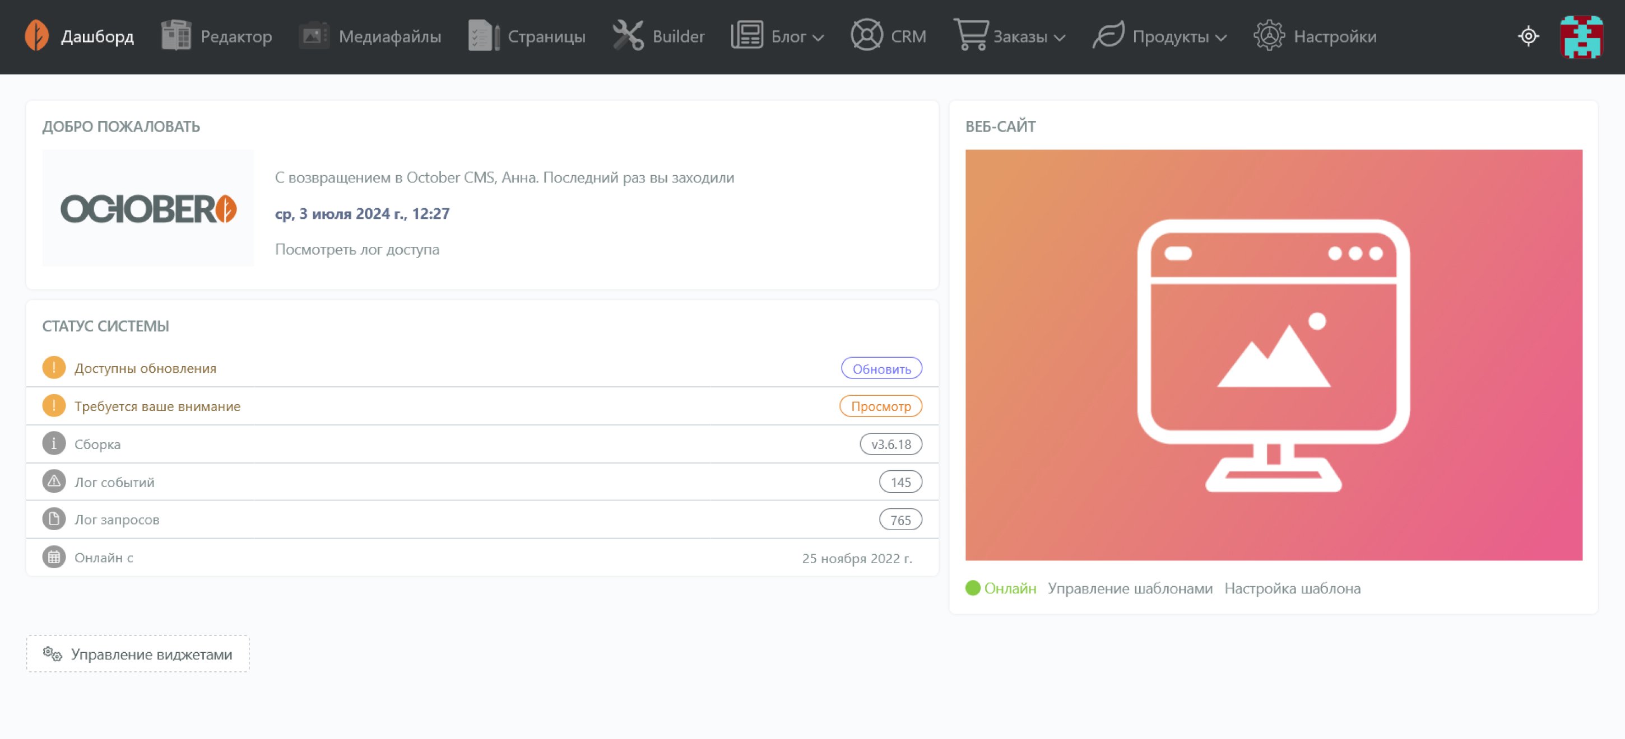Image resolution: width=1625 pixels, height=739 pixels.
Task: Click the Pages document icon
Action: click(x=483, y=35)
